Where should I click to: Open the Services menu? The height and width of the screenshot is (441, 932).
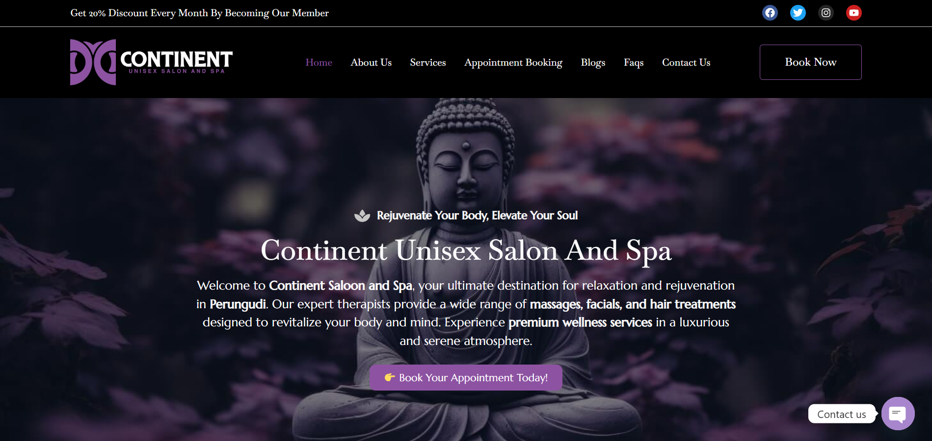point(428,62)
